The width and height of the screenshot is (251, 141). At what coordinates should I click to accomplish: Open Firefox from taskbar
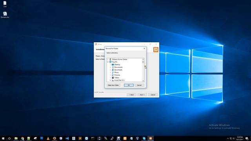pyautogui.click(x=55, y=138)
